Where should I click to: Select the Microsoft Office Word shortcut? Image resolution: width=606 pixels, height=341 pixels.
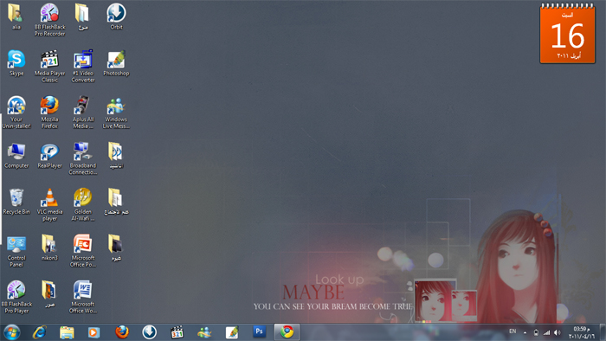click(83, 297)
